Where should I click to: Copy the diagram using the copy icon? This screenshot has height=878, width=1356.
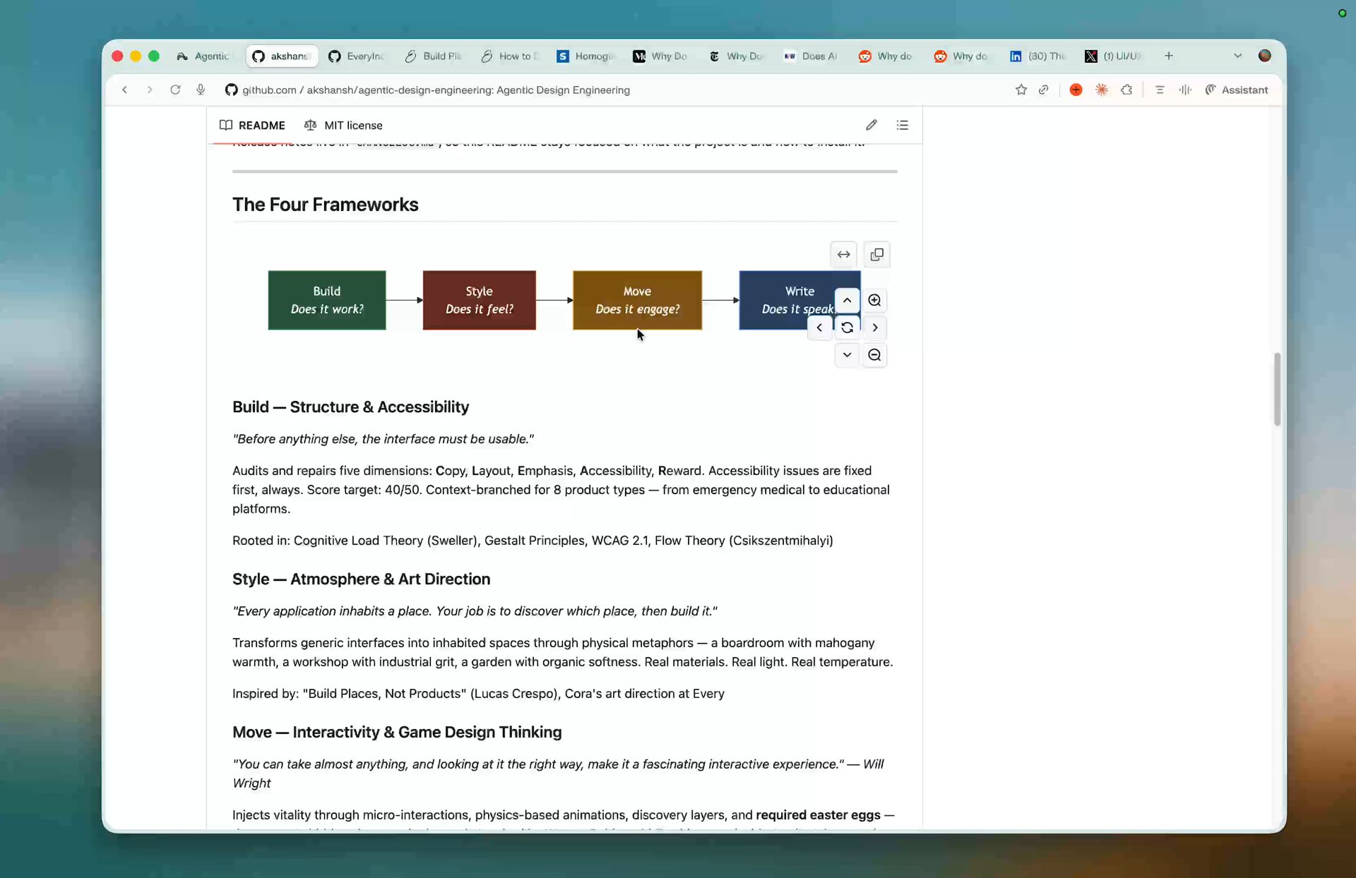coord(876,255)
